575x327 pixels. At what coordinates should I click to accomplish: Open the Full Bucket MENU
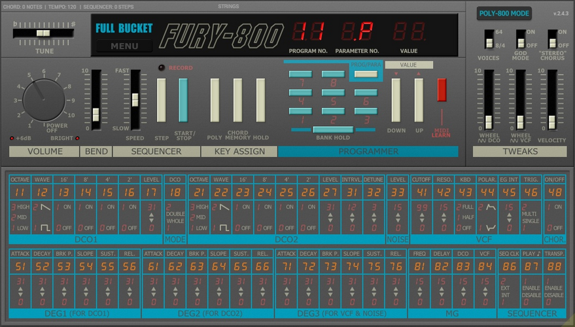coord(124,46)
